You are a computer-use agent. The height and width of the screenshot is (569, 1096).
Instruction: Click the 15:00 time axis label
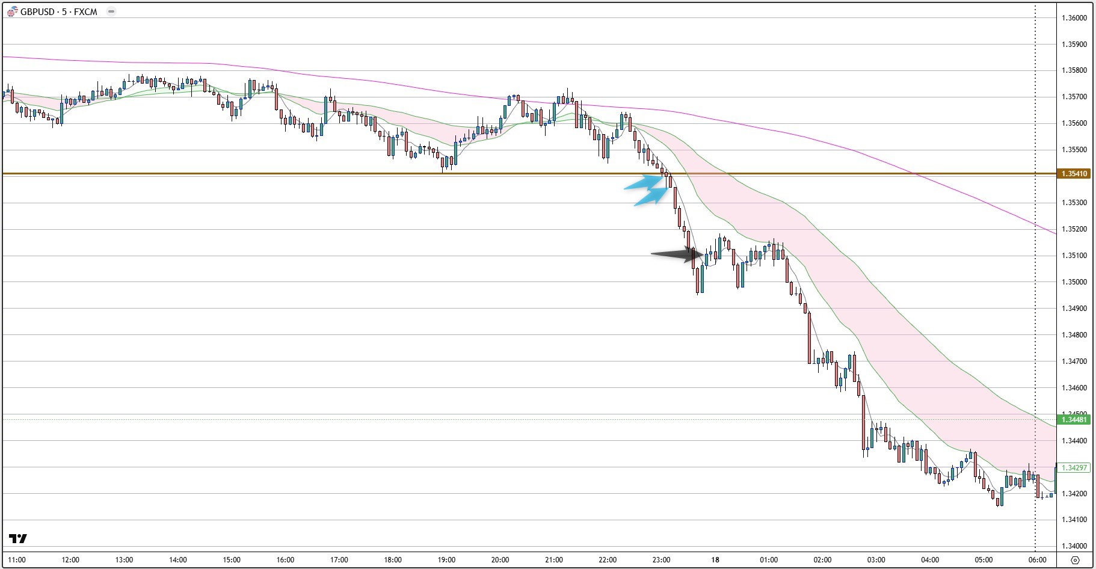point(232,560)
